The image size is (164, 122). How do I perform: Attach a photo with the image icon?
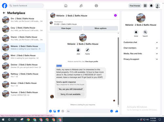54,111
